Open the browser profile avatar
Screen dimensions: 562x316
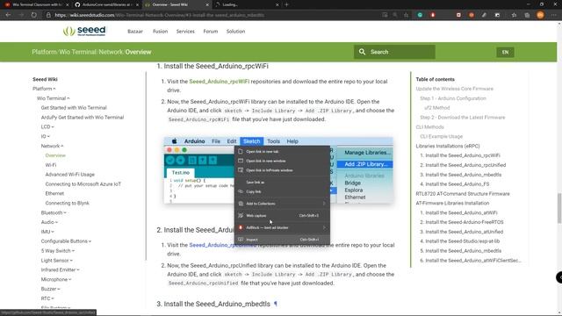[x=540, y=15]
